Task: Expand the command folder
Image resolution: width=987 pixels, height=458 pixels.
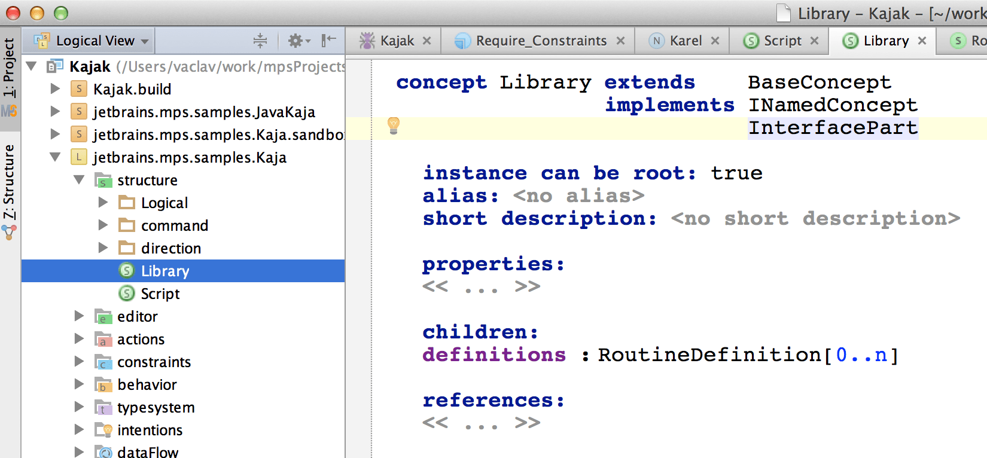Action: pyautogui.click(x=103, y=225)
